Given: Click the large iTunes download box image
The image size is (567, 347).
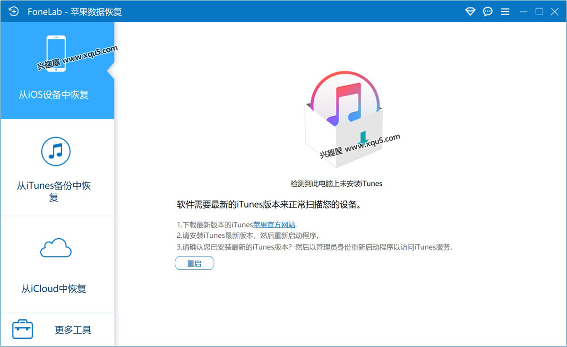Looking at the screenshot, I should tap(343, 119).
